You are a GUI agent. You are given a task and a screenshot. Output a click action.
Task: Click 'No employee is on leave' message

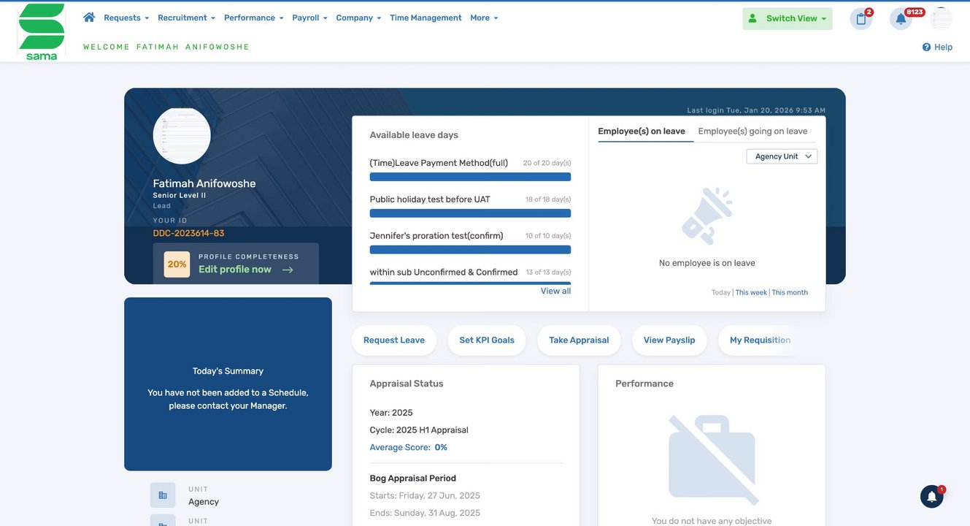point(707,263)
